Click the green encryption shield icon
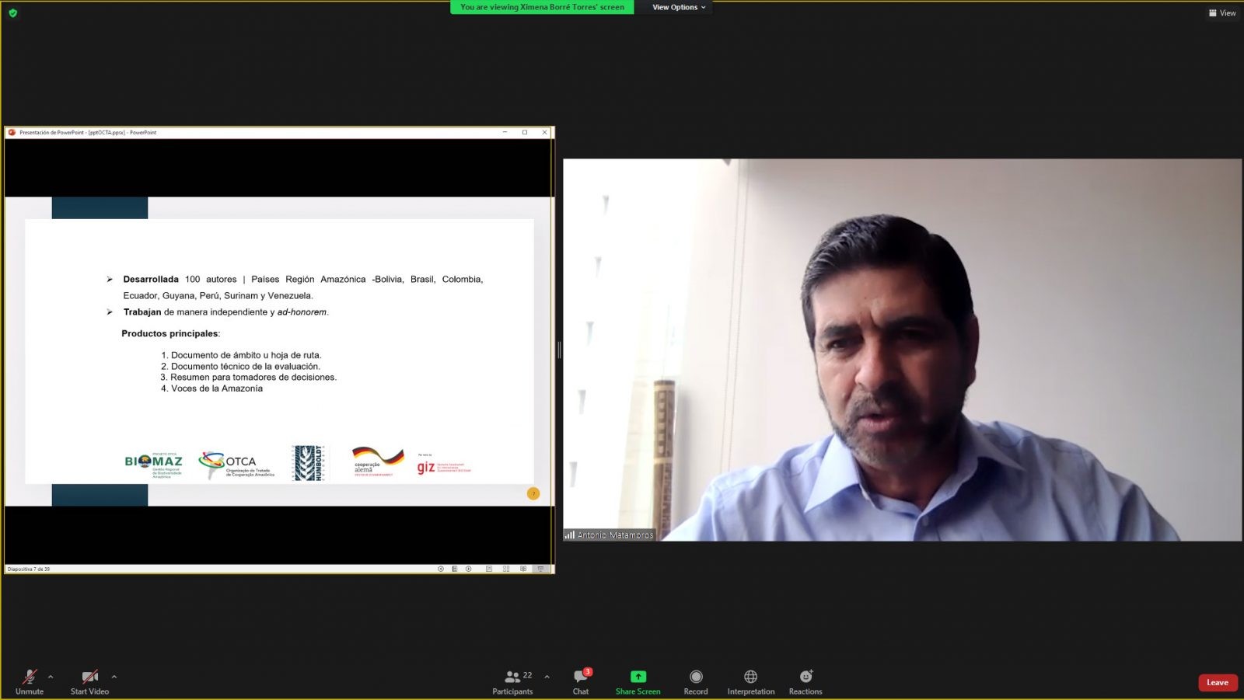Screen dimensions: 1244x700 tap(12, 13)
